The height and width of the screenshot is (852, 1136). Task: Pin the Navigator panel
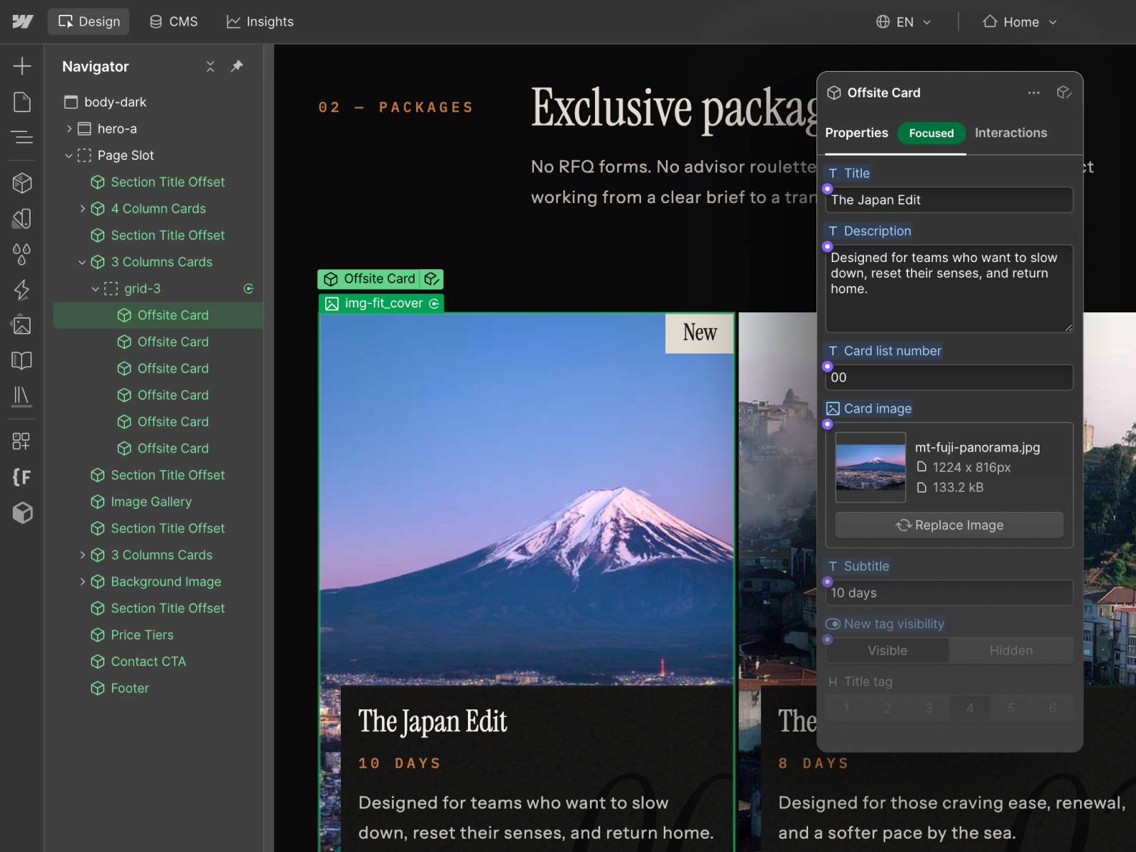[237, 66]
